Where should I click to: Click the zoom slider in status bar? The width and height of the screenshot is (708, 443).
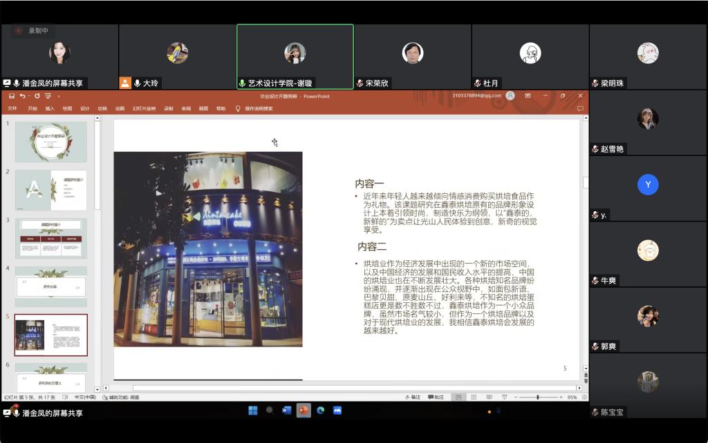coord(538,397)
